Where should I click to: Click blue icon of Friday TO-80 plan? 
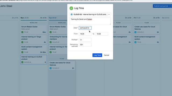[135, 42]
